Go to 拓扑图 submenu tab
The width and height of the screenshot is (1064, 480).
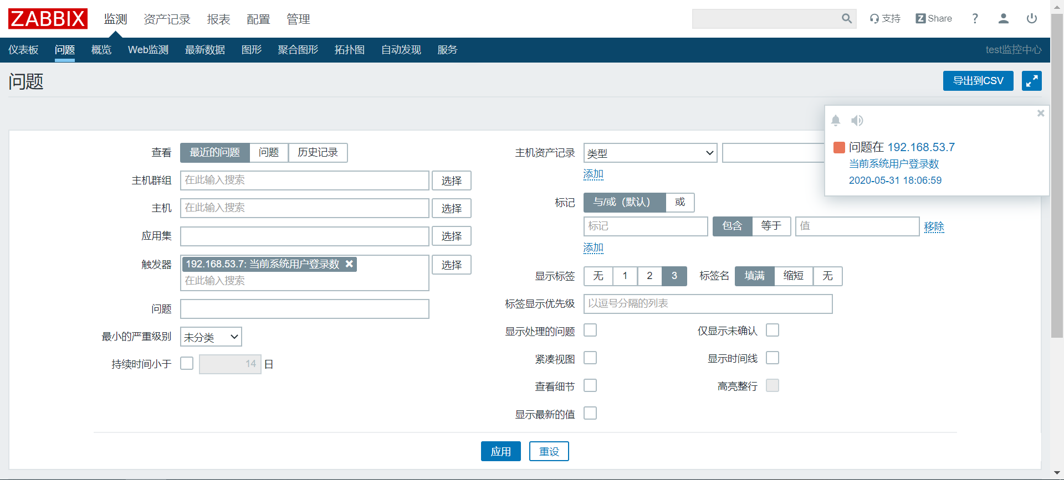pos(350,50)
